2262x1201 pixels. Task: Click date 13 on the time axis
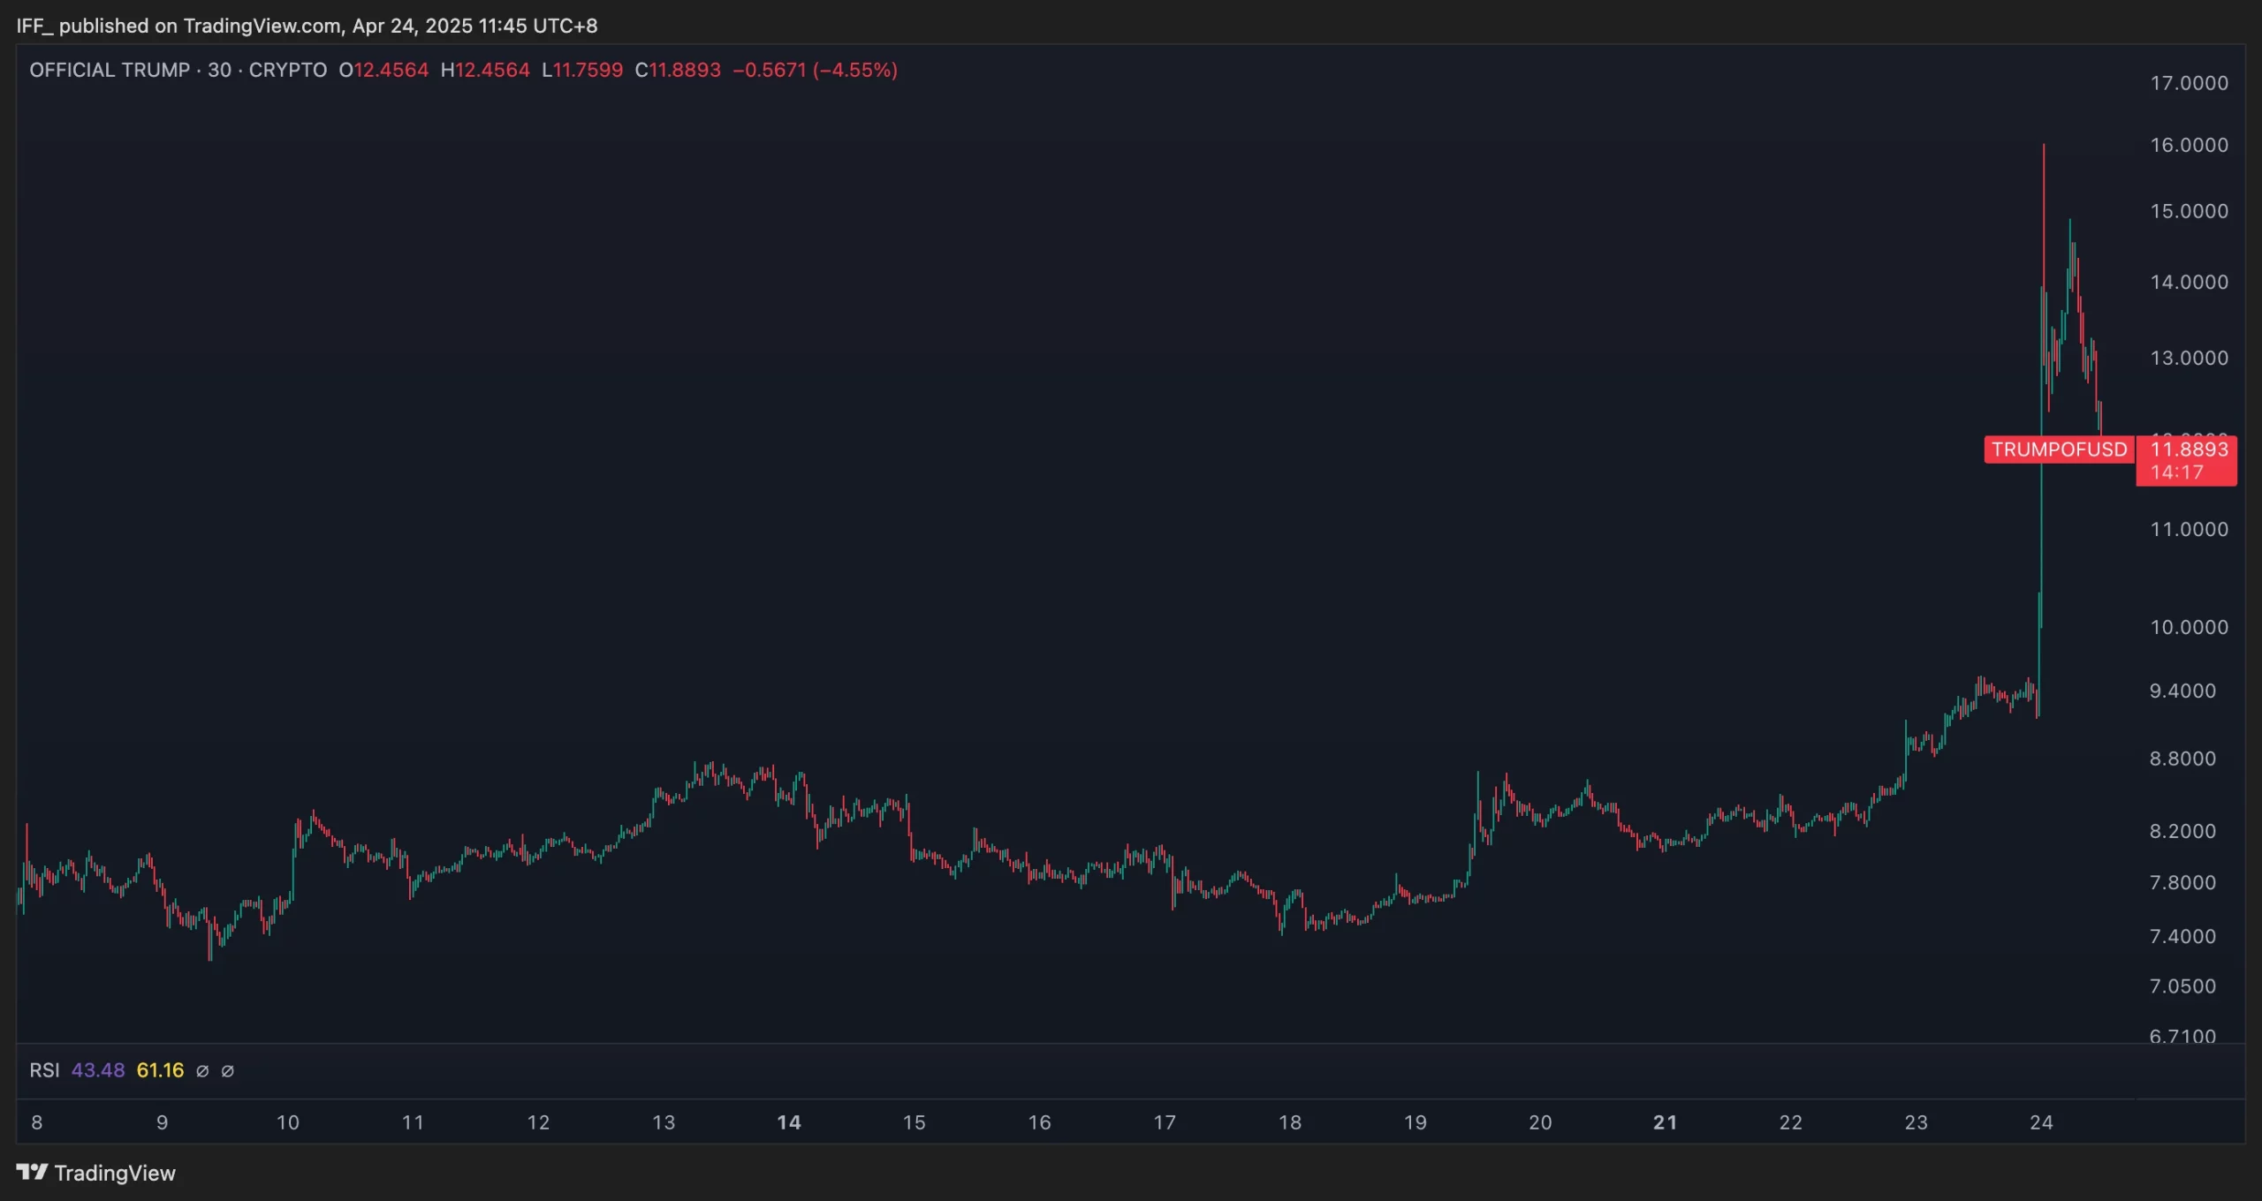(x=664, y=1122)
